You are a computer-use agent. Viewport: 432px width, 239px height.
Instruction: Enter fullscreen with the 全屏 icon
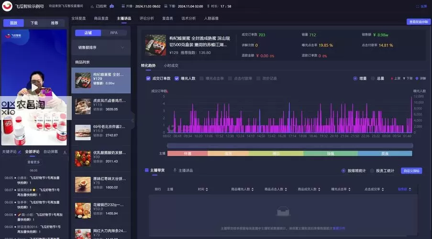(418, 6)
